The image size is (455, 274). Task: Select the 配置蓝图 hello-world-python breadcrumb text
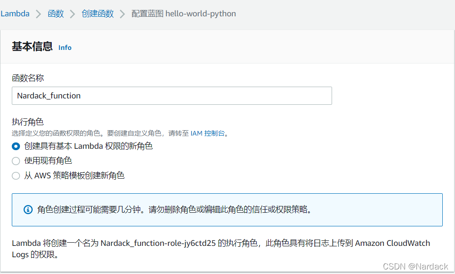pyautogui.click(x=184, y=14)
